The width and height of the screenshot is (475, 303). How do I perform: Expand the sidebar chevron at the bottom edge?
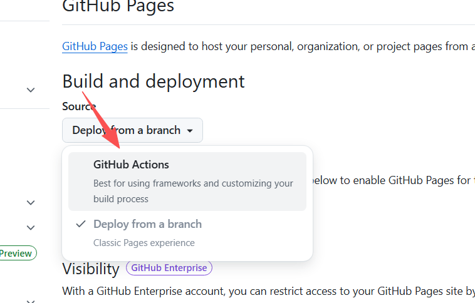point(30,300)
